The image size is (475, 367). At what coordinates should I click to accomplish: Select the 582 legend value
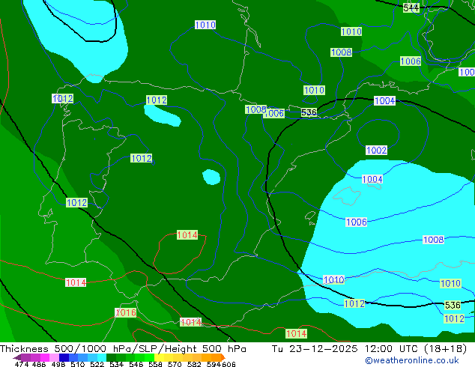point(194,364)
